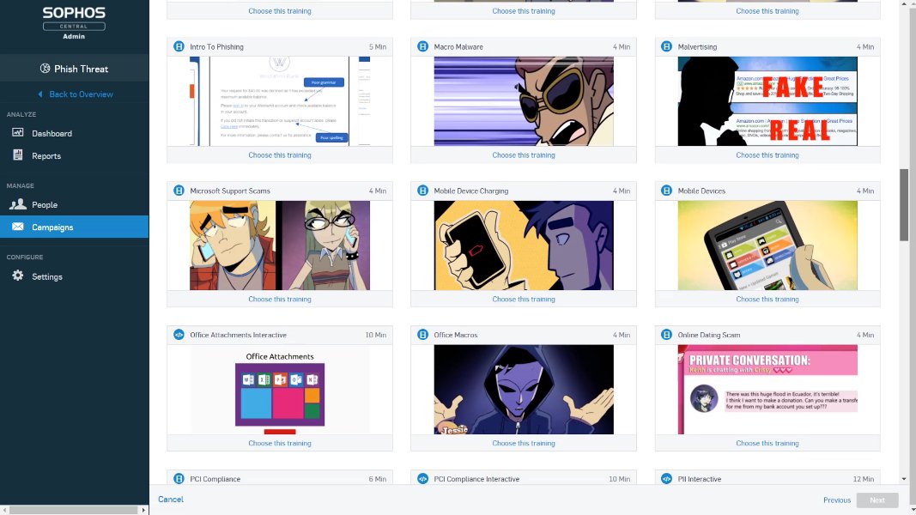Click the PCI Compliance card type icon

[179, 479]
